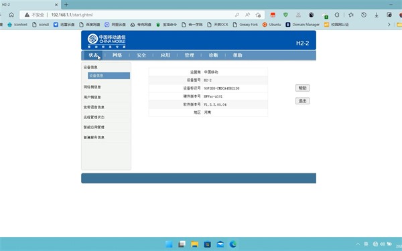
Task: Open the Domain Manager bookmark
Action: (303, 25)
